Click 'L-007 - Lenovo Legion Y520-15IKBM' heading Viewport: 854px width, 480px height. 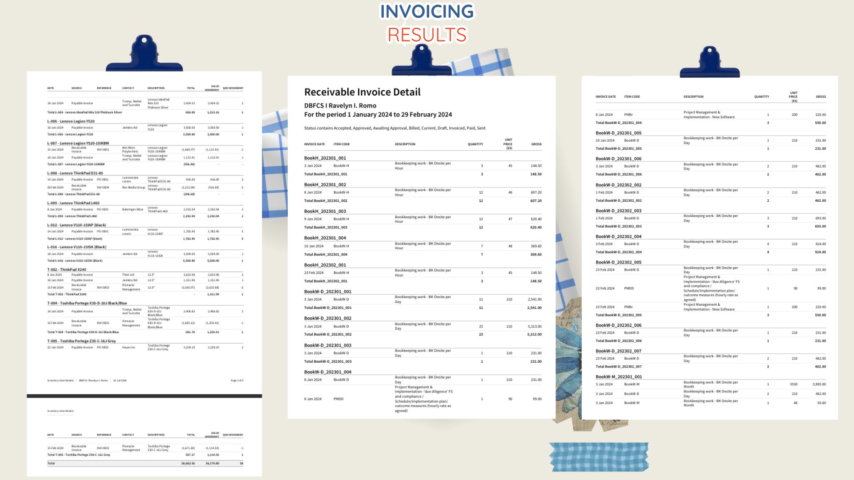[x=78, y=144]
